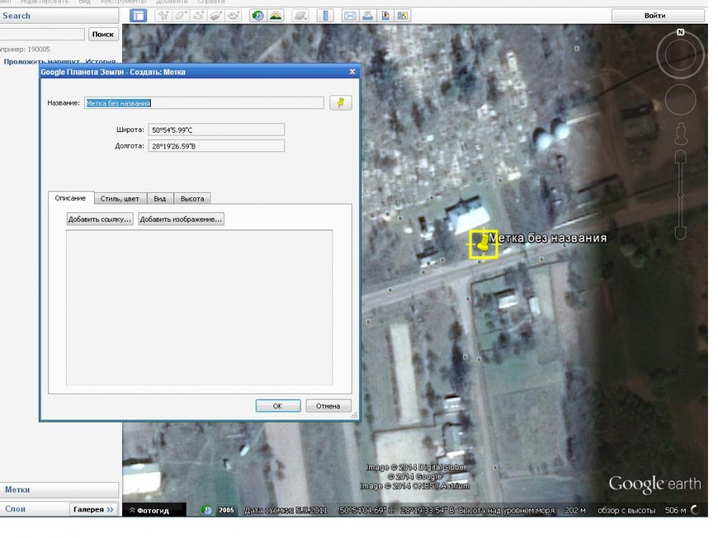Viewport: 718px width, 538px height.
Task: Switch to the Стиль, цвет tab
Action: click(x=120, y=199)
